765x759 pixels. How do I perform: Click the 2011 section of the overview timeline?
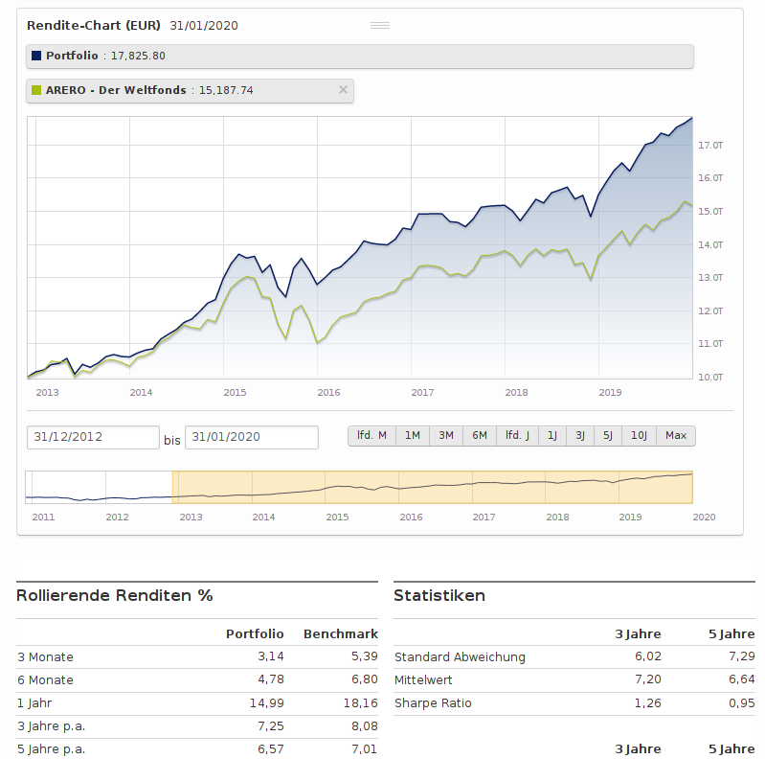coord(65,487)
